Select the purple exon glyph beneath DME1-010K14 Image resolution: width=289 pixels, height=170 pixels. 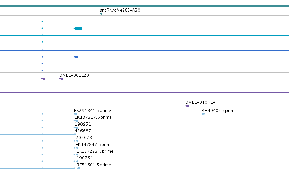point(187,106)
